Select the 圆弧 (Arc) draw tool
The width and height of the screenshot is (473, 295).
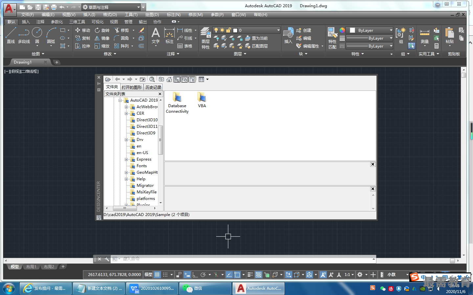click(x=51, y=35)
